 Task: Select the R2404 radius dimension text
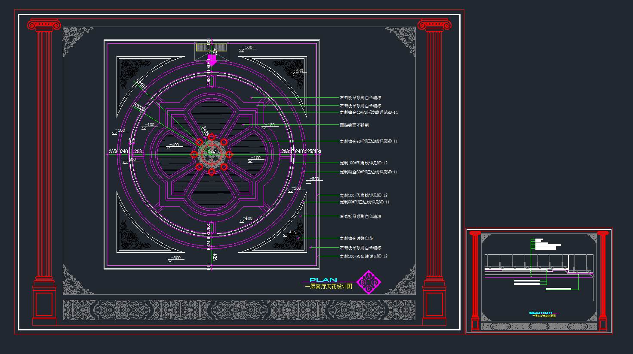tap(141, 84)
